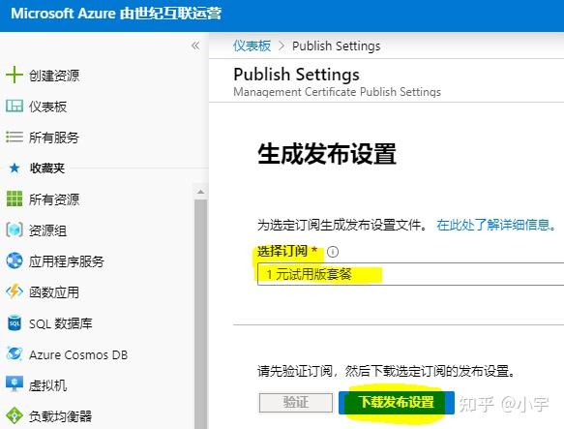The height and width of the screenshot is (429, 564).
Task: Click the SQL database icon
Action: (x=15, y=322)
